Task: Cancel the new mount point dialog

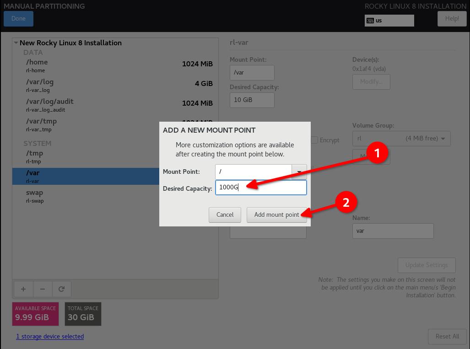Action: 225,215
